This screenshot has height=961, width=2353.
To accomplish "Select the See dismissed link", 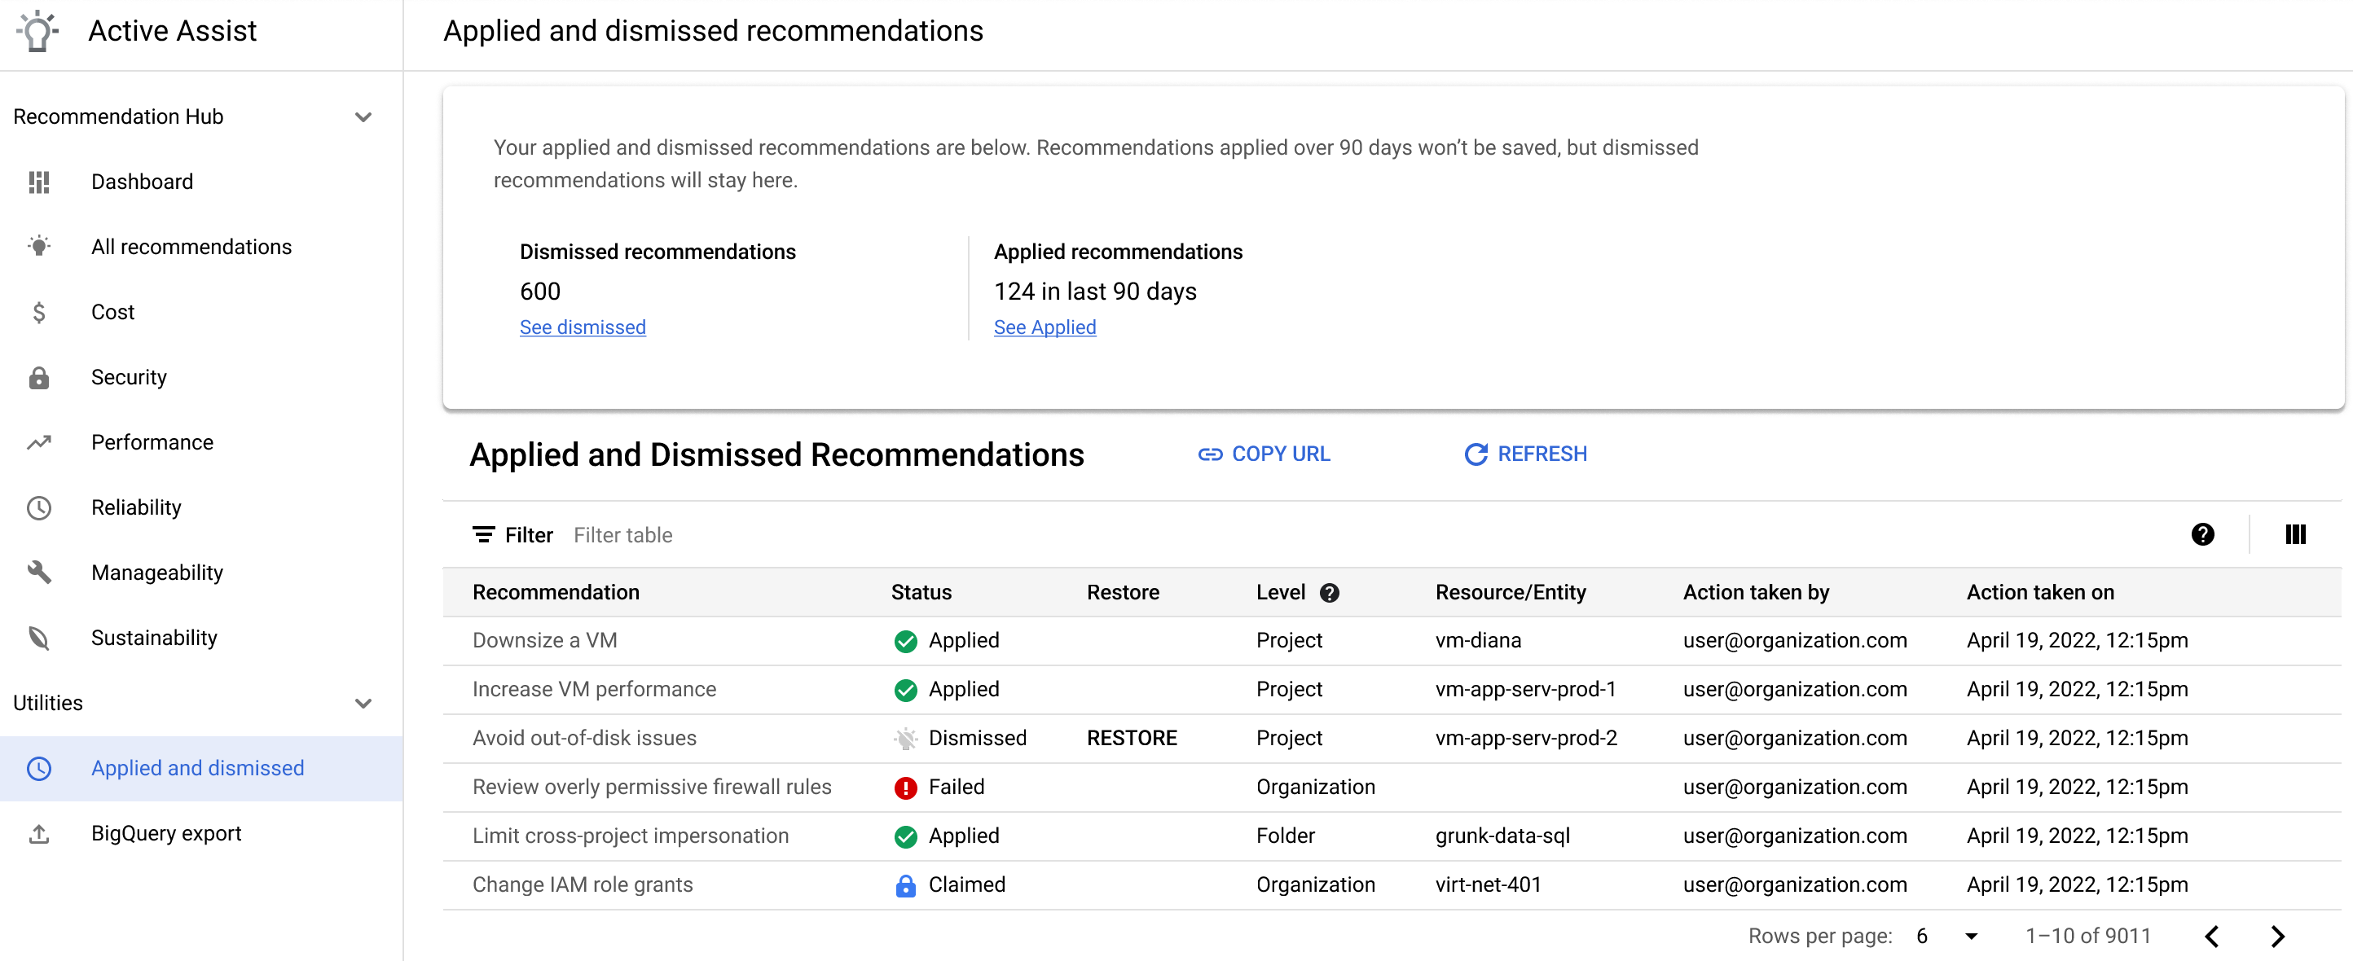I will 583,327.
